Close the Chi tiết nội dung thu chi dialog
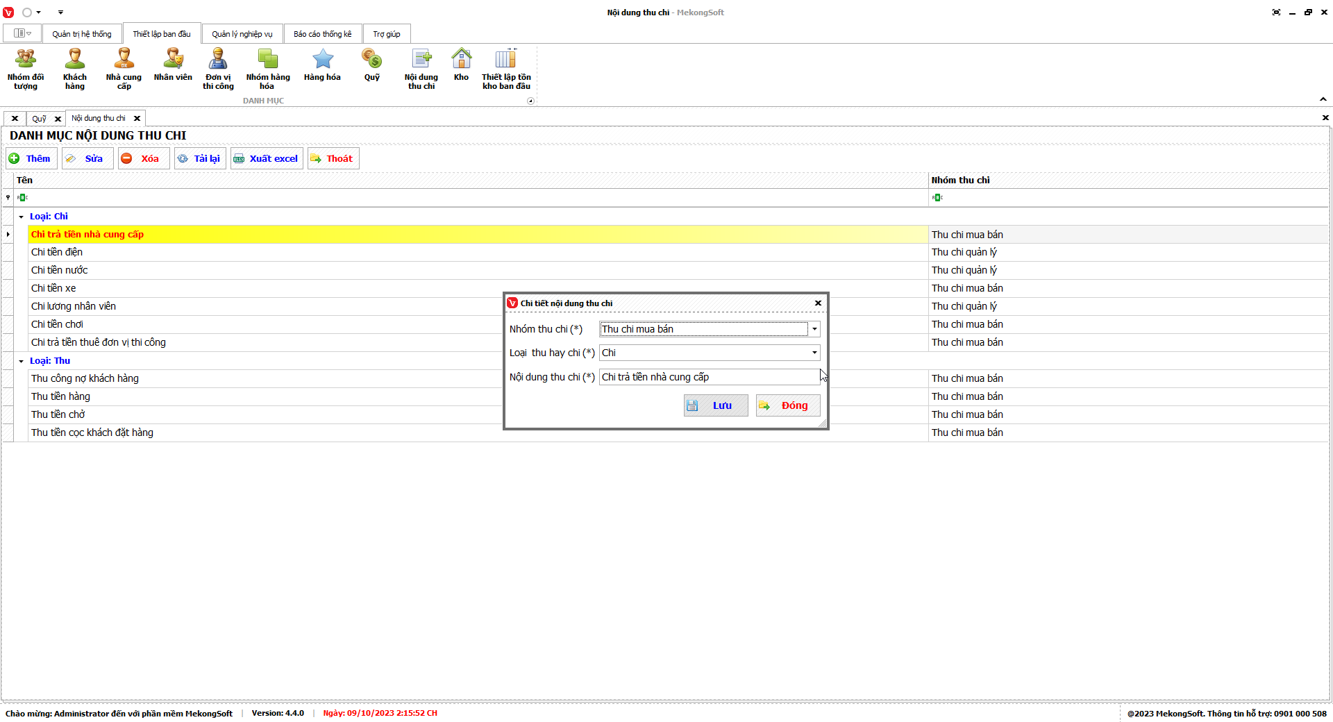Screen dimensions: 1333x722 (818, 303)
